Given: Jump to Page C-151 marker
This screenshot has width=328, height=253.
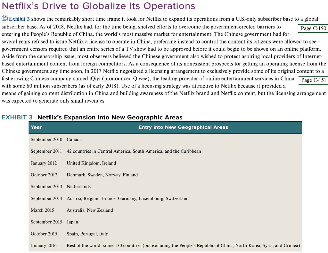Looking at the screenshot, I should [x=313, y=80].
